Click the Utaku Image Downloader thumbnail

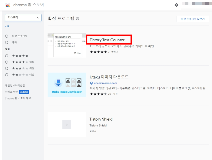coord(67,85)
